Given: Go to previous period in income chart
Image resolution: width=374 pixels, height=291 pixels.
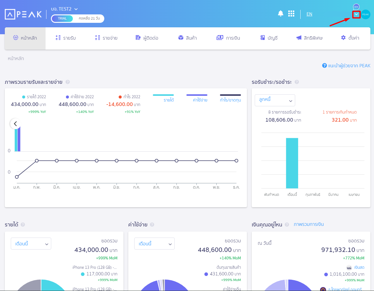Looking at the screenshot, I should click(15, 123).
